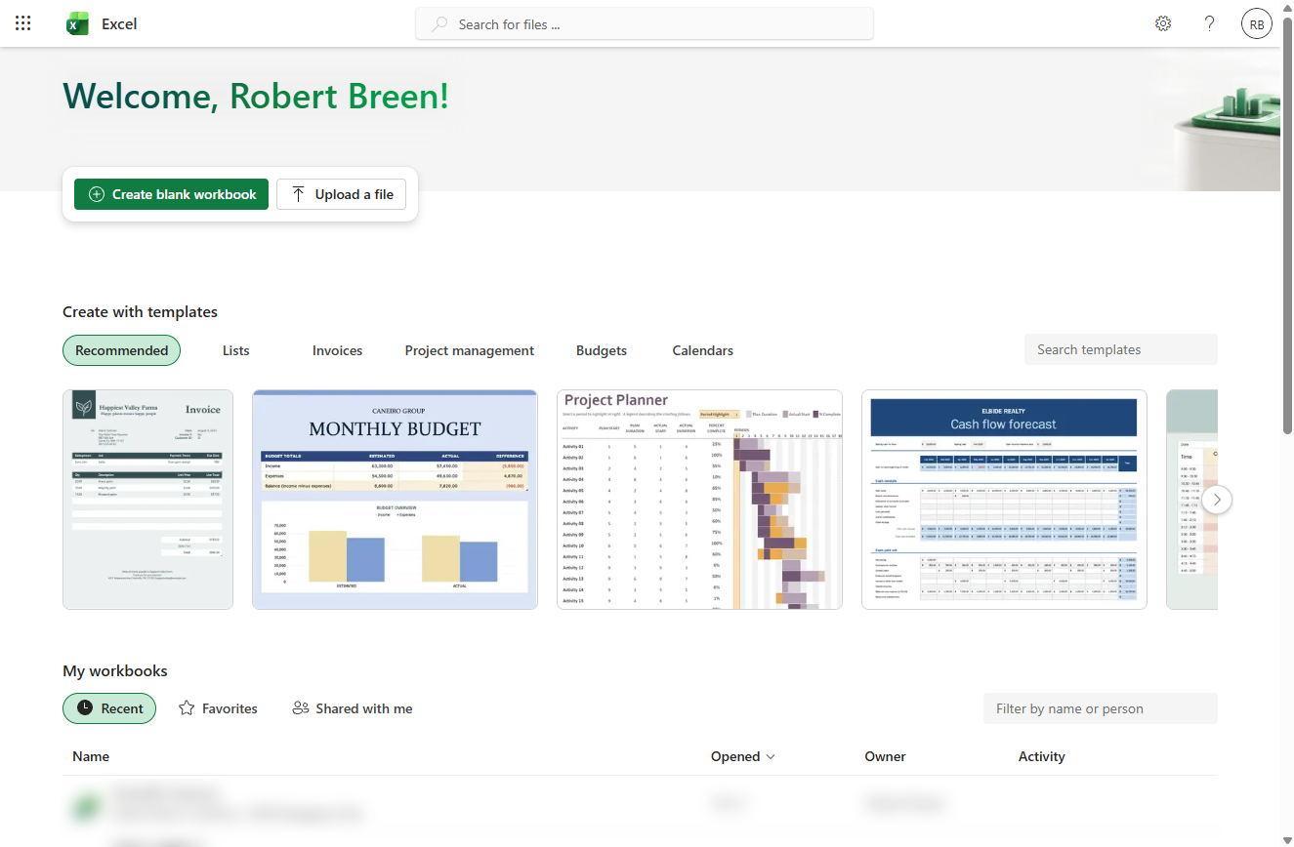Switch to the Budgets templates tab
Image resolution: width=1294 pixels, height=847 pixels.
coord(602,350)
